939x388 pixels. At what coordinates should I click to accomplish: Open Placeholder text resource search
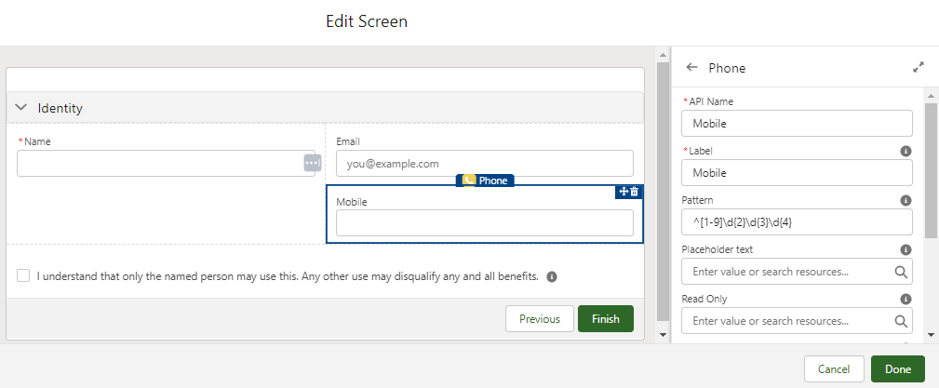pyautogui.click(x=900, y=272)
